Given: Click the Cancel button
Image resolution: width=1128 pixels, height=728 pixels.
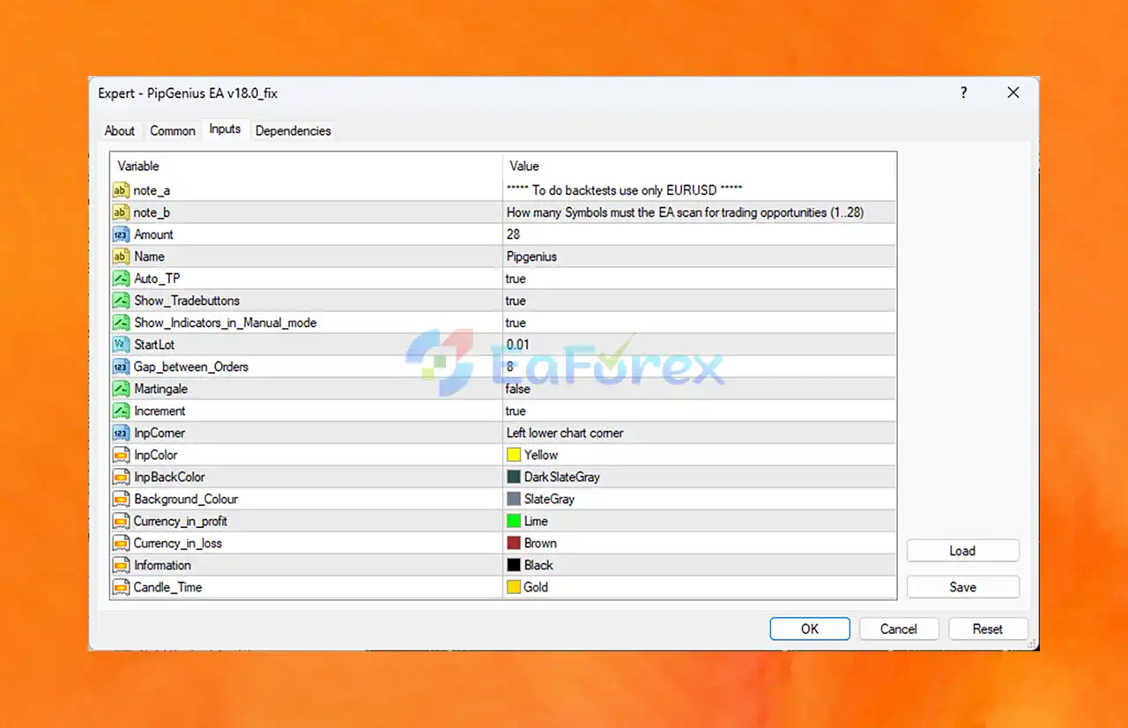Looking at the screenshot, I should coord(899,628).
